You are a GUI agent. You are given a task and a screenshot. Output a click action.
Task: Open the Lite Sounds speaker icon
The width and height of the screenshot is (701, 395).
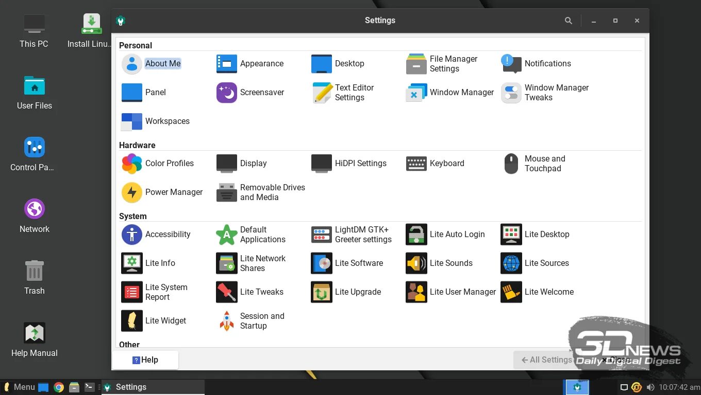pos(416,263)
